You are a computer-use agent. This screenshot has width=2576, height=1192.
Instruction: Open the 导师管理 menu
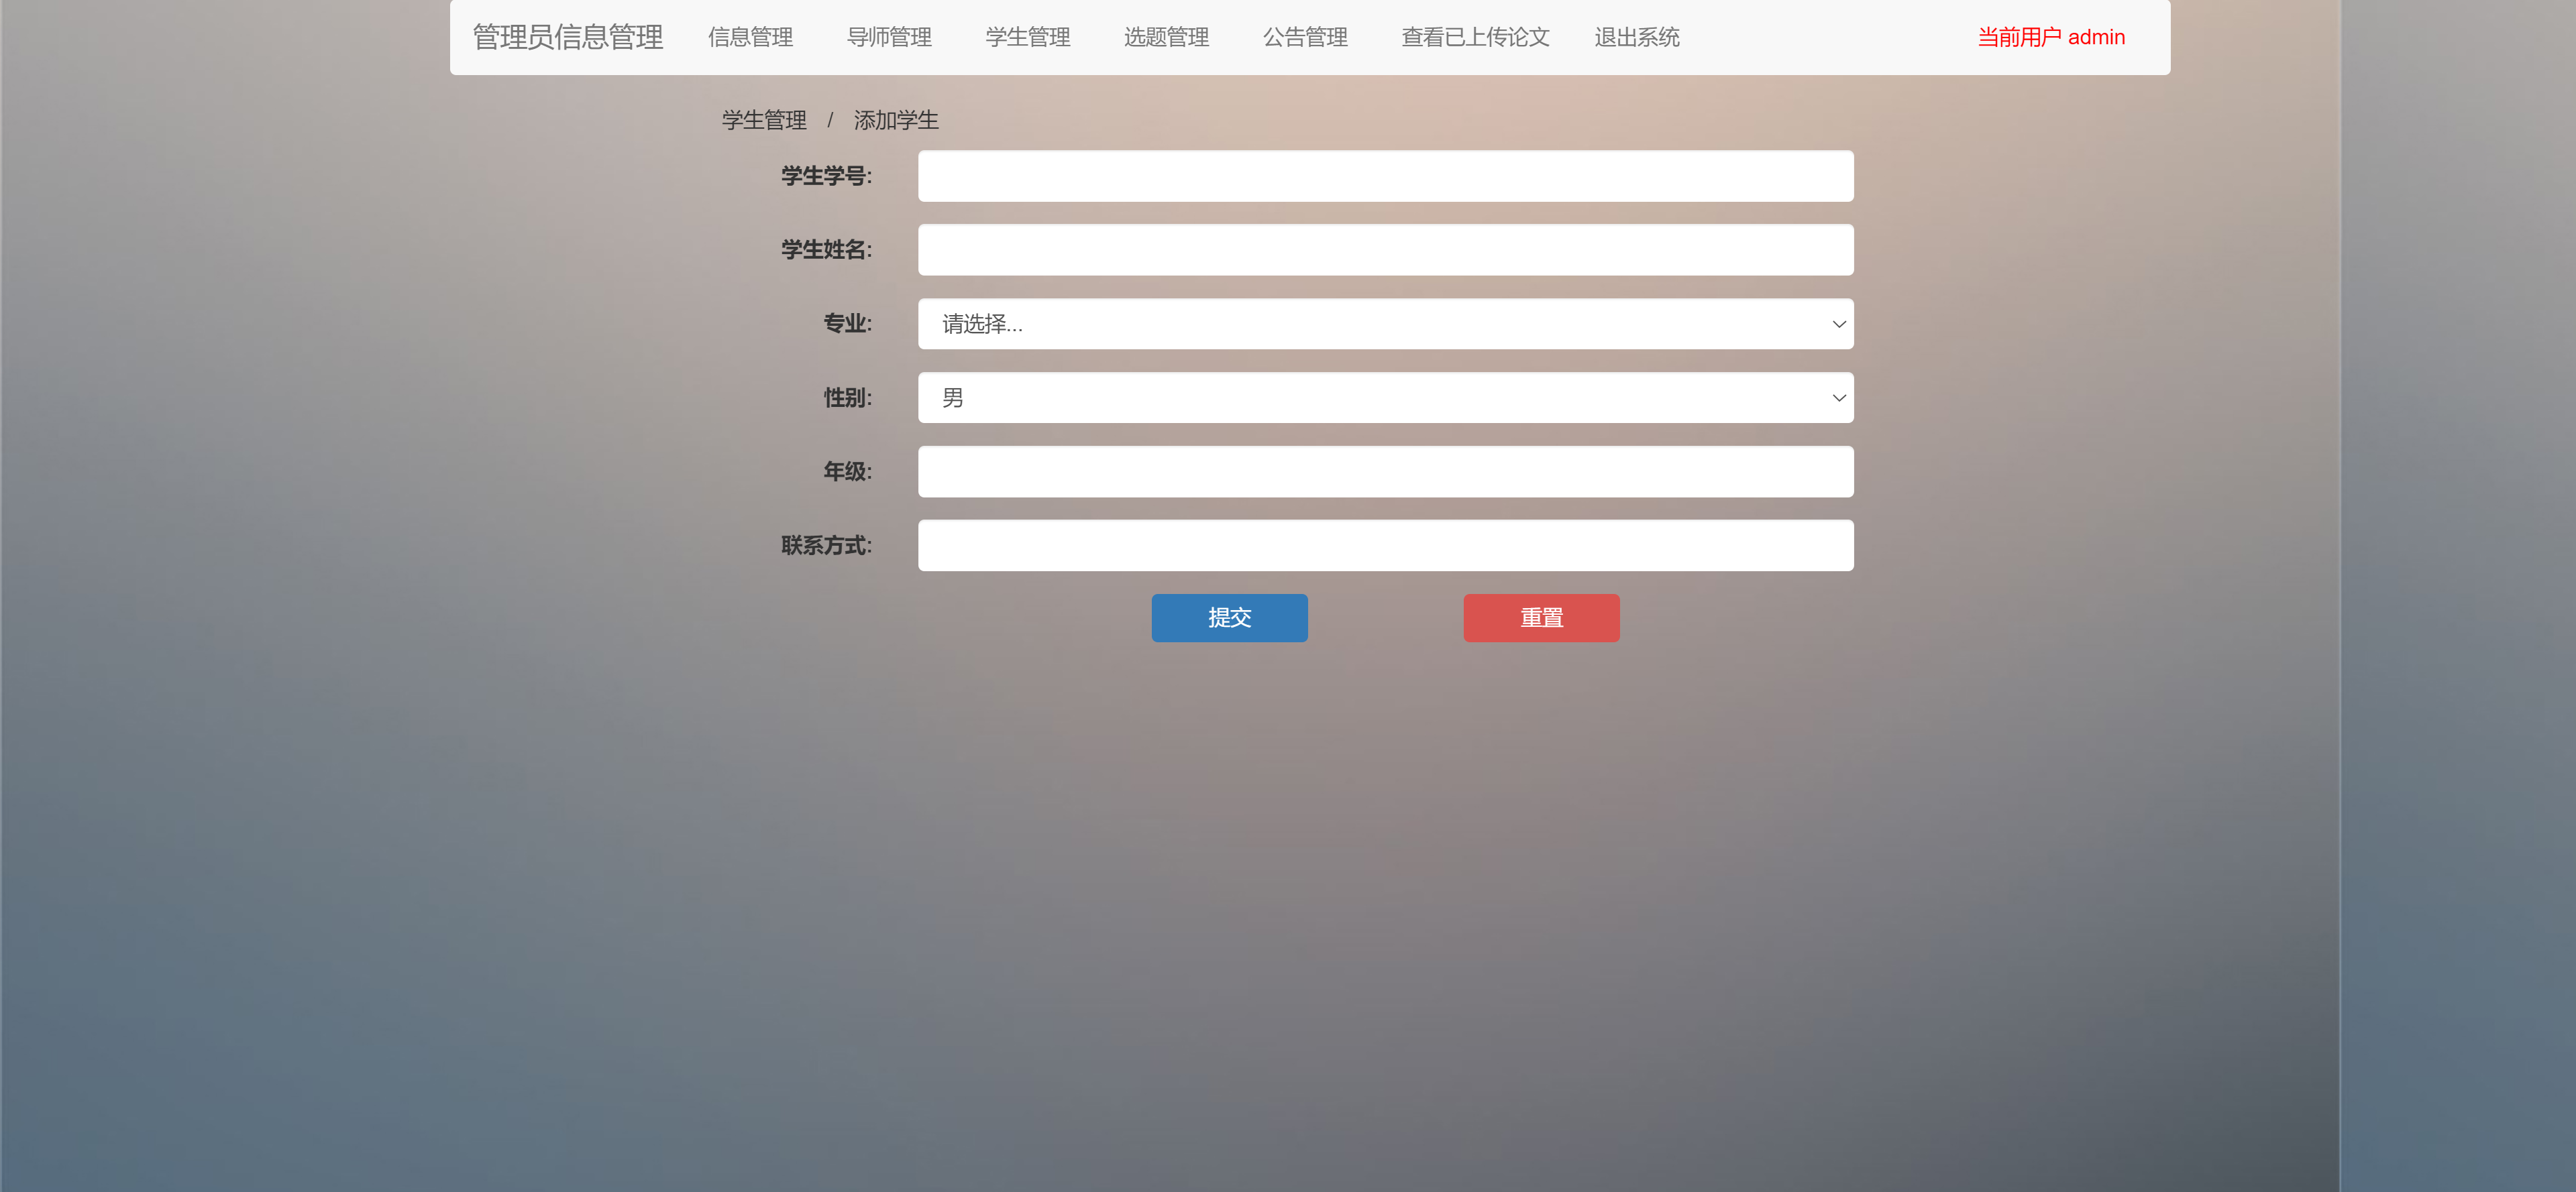(x=889, y=37)
